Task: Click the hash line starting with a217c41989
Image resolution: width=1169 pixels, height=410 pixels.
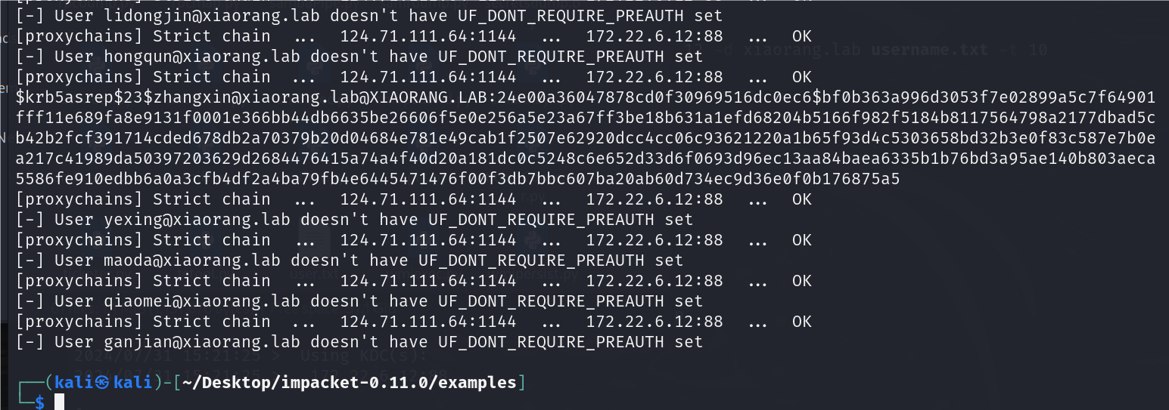Action: [x=585, y=159]
